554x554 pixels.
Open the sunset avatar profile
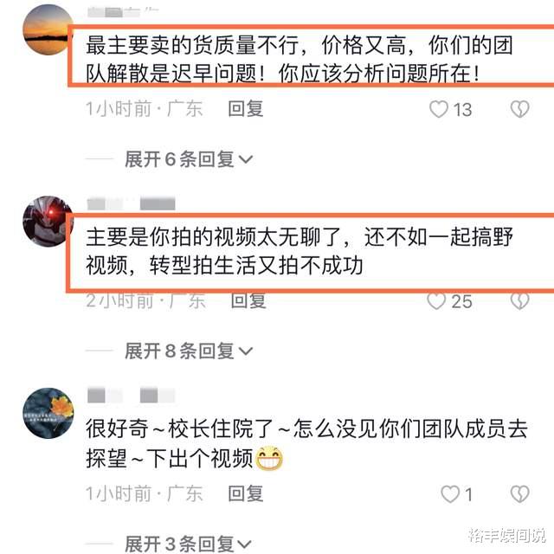pos(48,30)
